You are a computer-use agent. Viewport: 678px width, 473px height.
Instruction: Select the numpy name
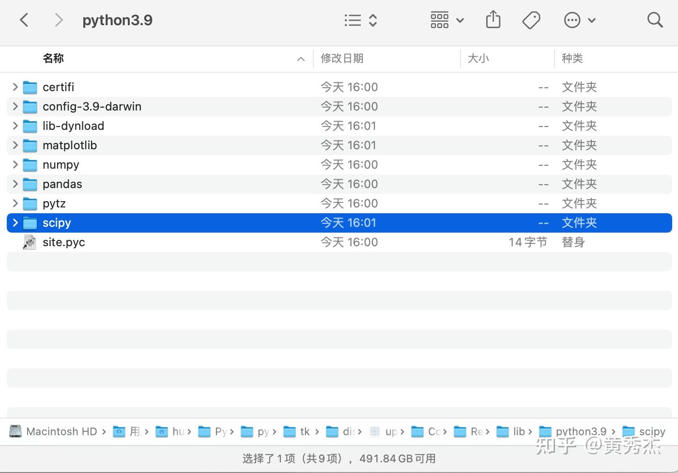point(61,165)
